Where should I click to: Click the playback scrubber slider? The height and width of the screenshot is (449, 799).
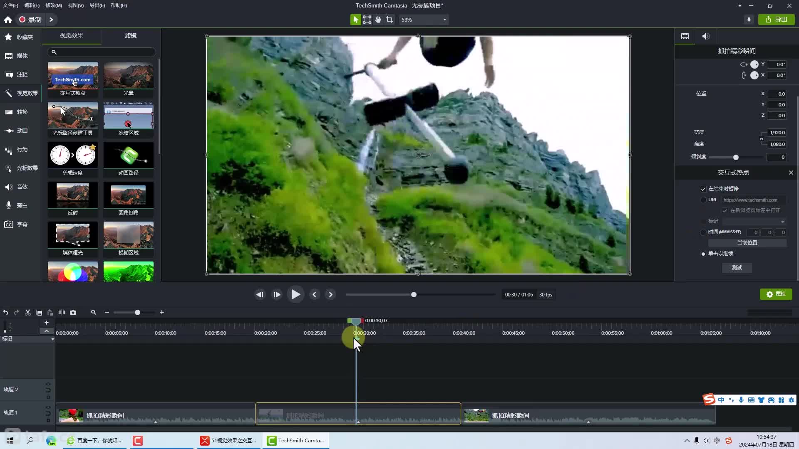coord(420,295)
